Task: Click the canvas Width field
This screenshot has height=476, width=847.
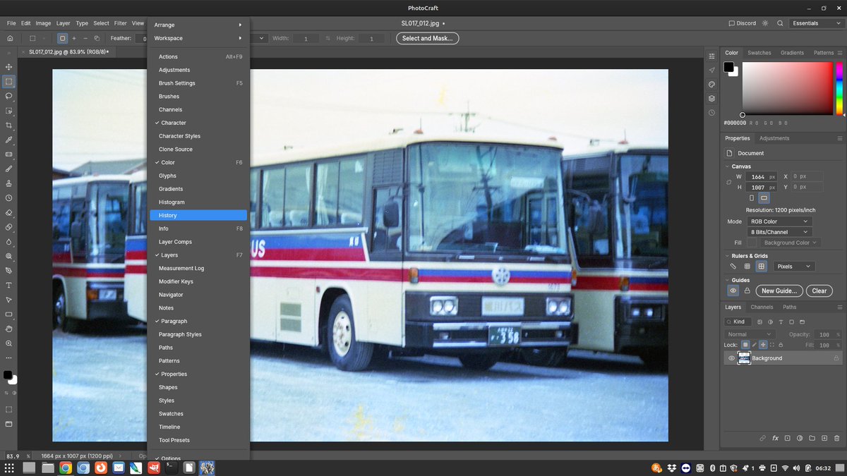Action: 763,177
